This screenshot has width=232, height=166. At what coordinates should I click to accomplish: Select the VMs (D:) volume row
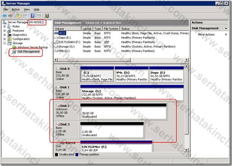click(x=121, y=51)
